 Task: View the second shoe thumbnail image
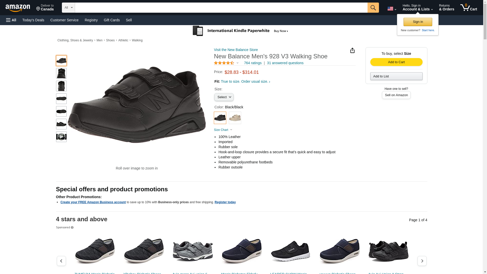point(61,73)
